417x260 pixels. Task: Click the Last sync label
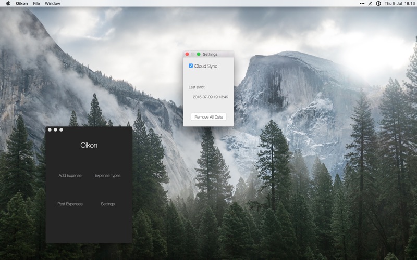197,87
